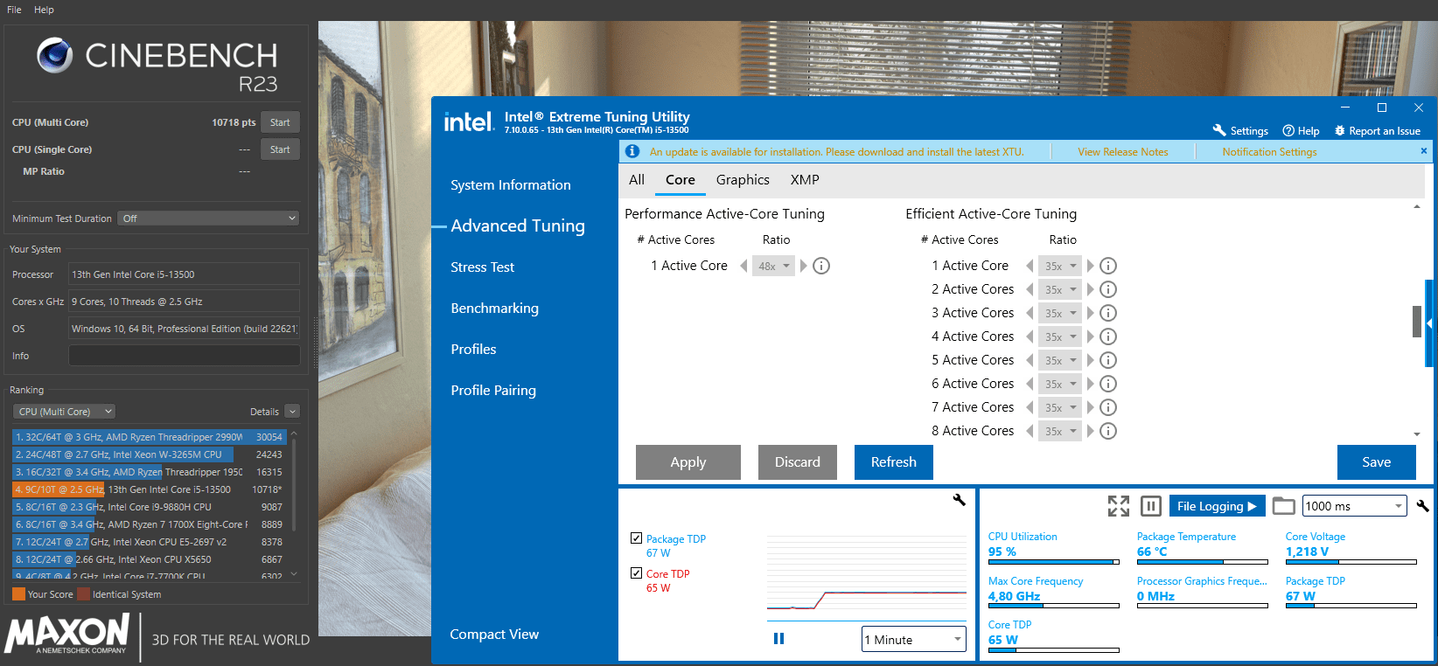Open 6 Active Cores ratio dropdown
The image size is (1438, 666).
pyautogui.click(x=1060, y=384)
